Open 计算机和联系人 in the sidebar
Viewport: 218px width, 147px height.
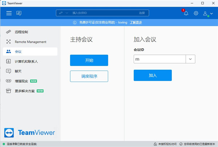point(26,61)
